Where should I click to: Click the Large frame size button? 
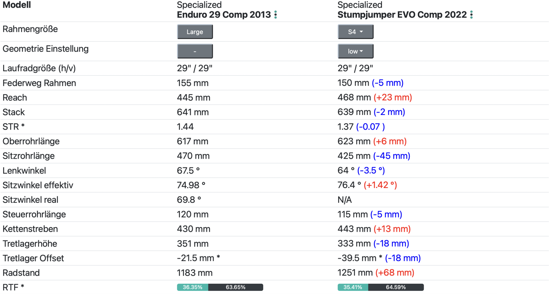pos(195,32)
